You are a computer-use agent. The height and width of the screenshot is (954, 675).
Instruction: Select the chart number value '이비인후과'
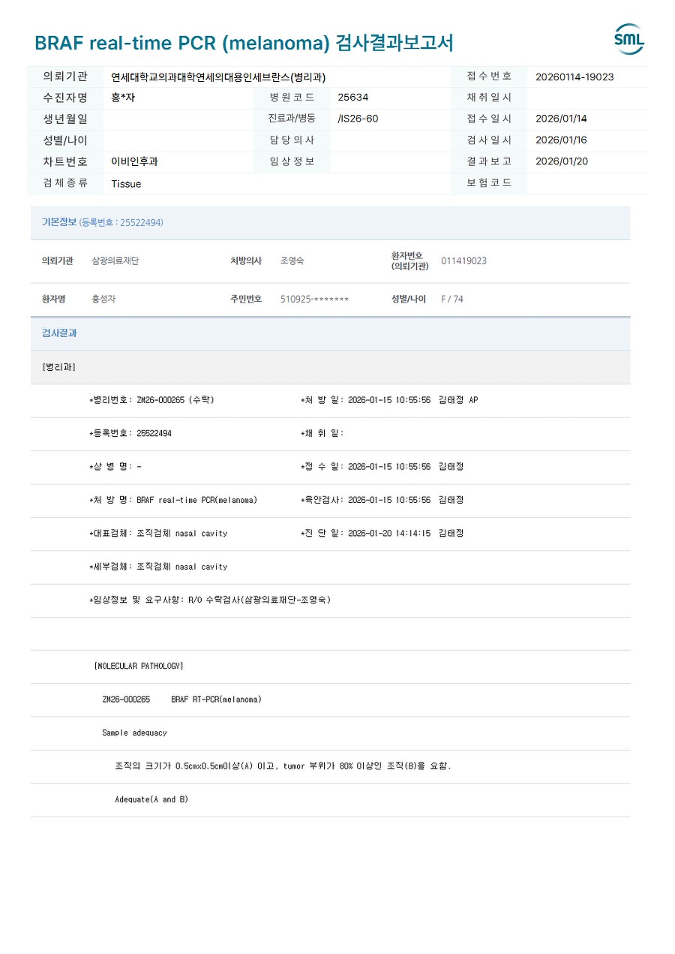(x=134, y=161)
